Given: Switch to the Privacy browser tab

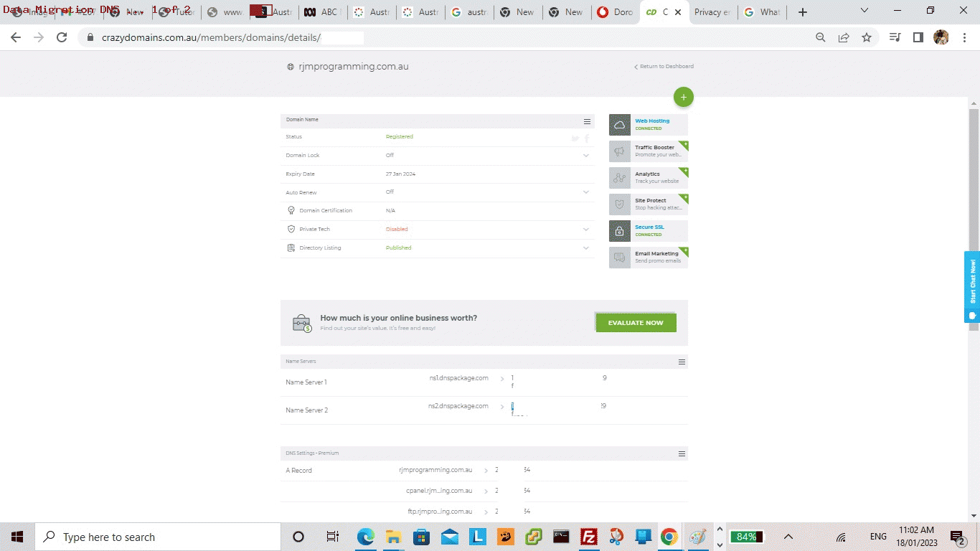Looking at the screenshot, I should (x=712, y=12).
